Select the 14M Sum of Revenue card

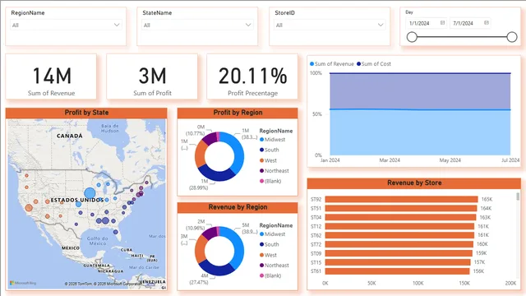tap(51, 76)
